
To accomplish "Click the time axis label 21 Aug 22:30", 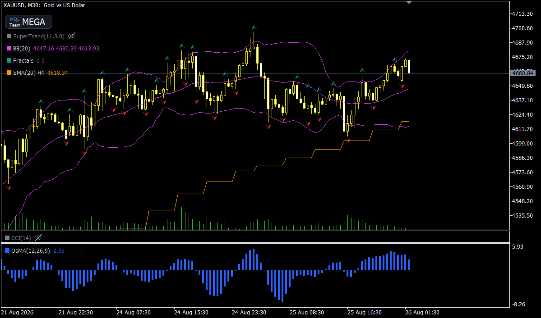I will click(x=75, y=313).
